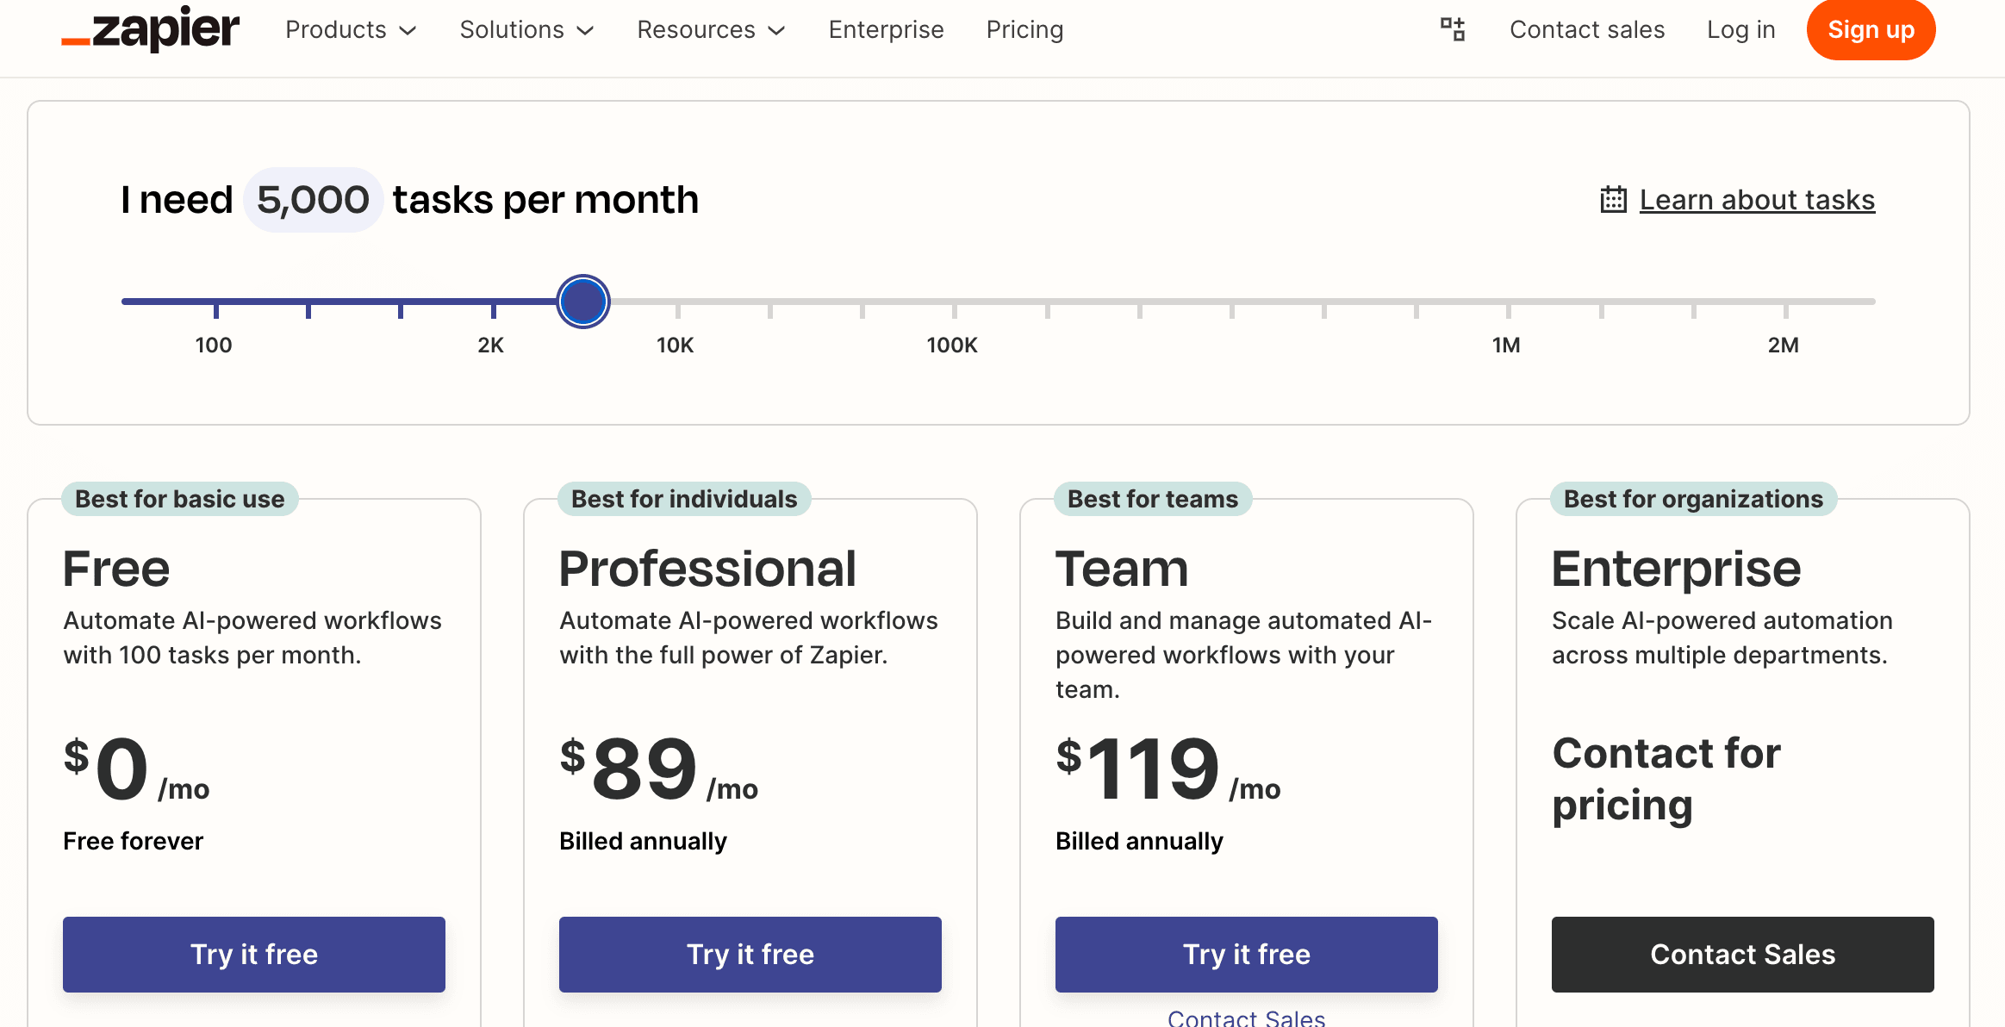2005x1027 pixels.
Task: Expand the Solutions dropdown menu
Action: tap(526, 30)
